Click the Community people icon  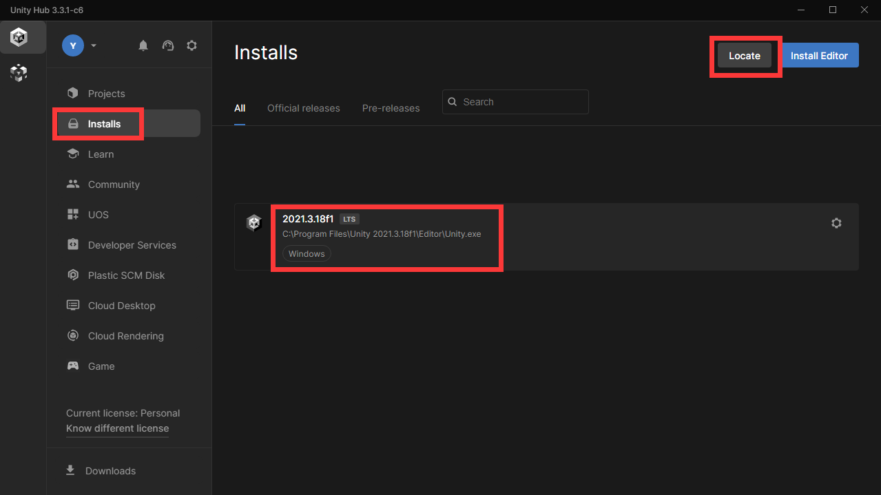point(72,184)
